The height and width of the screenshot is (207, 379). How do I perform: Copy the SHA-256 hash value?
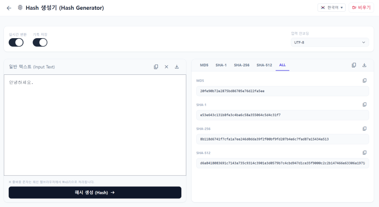364,129
